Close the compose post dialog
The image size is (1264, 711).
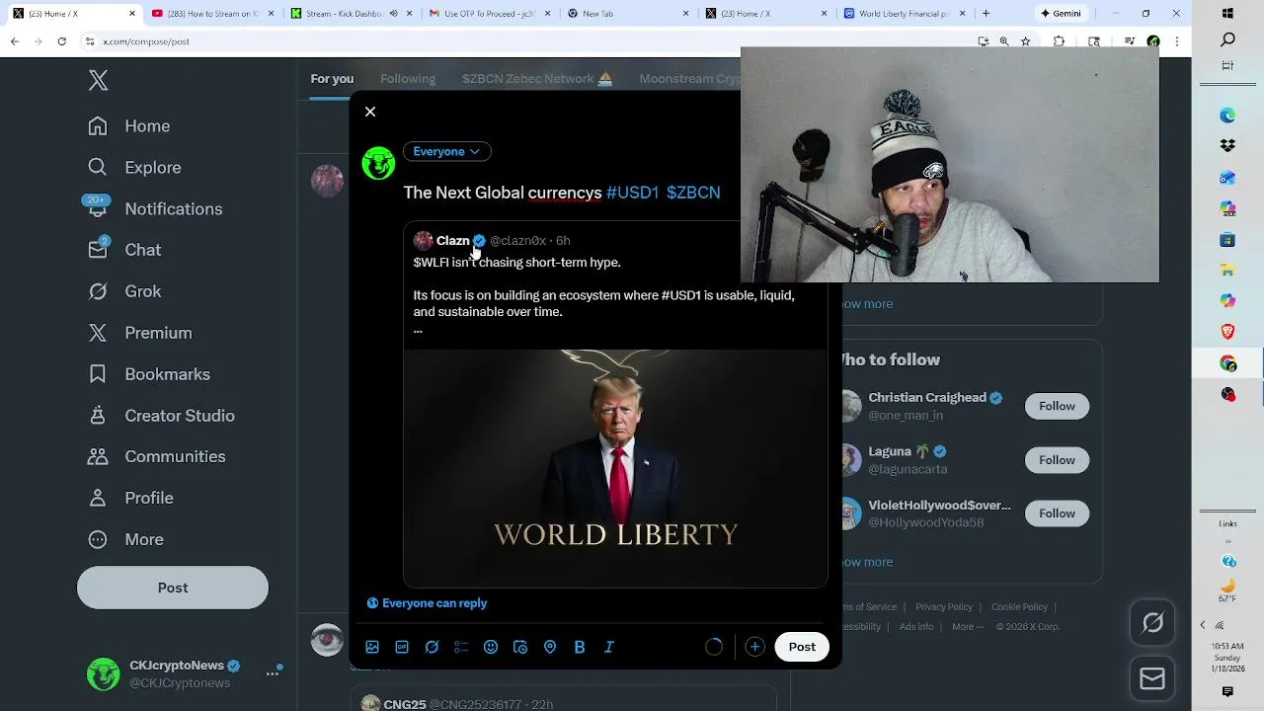pos(370,112)
